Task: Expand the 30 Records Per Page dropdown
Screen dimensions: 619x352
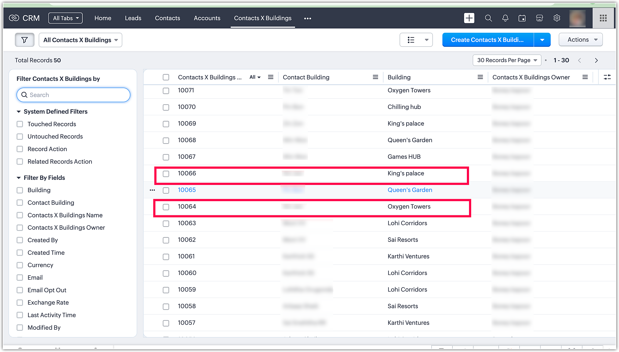Action: point(507,60)
